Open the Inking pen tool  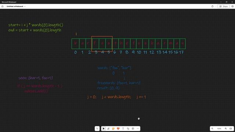pos(108,129)
